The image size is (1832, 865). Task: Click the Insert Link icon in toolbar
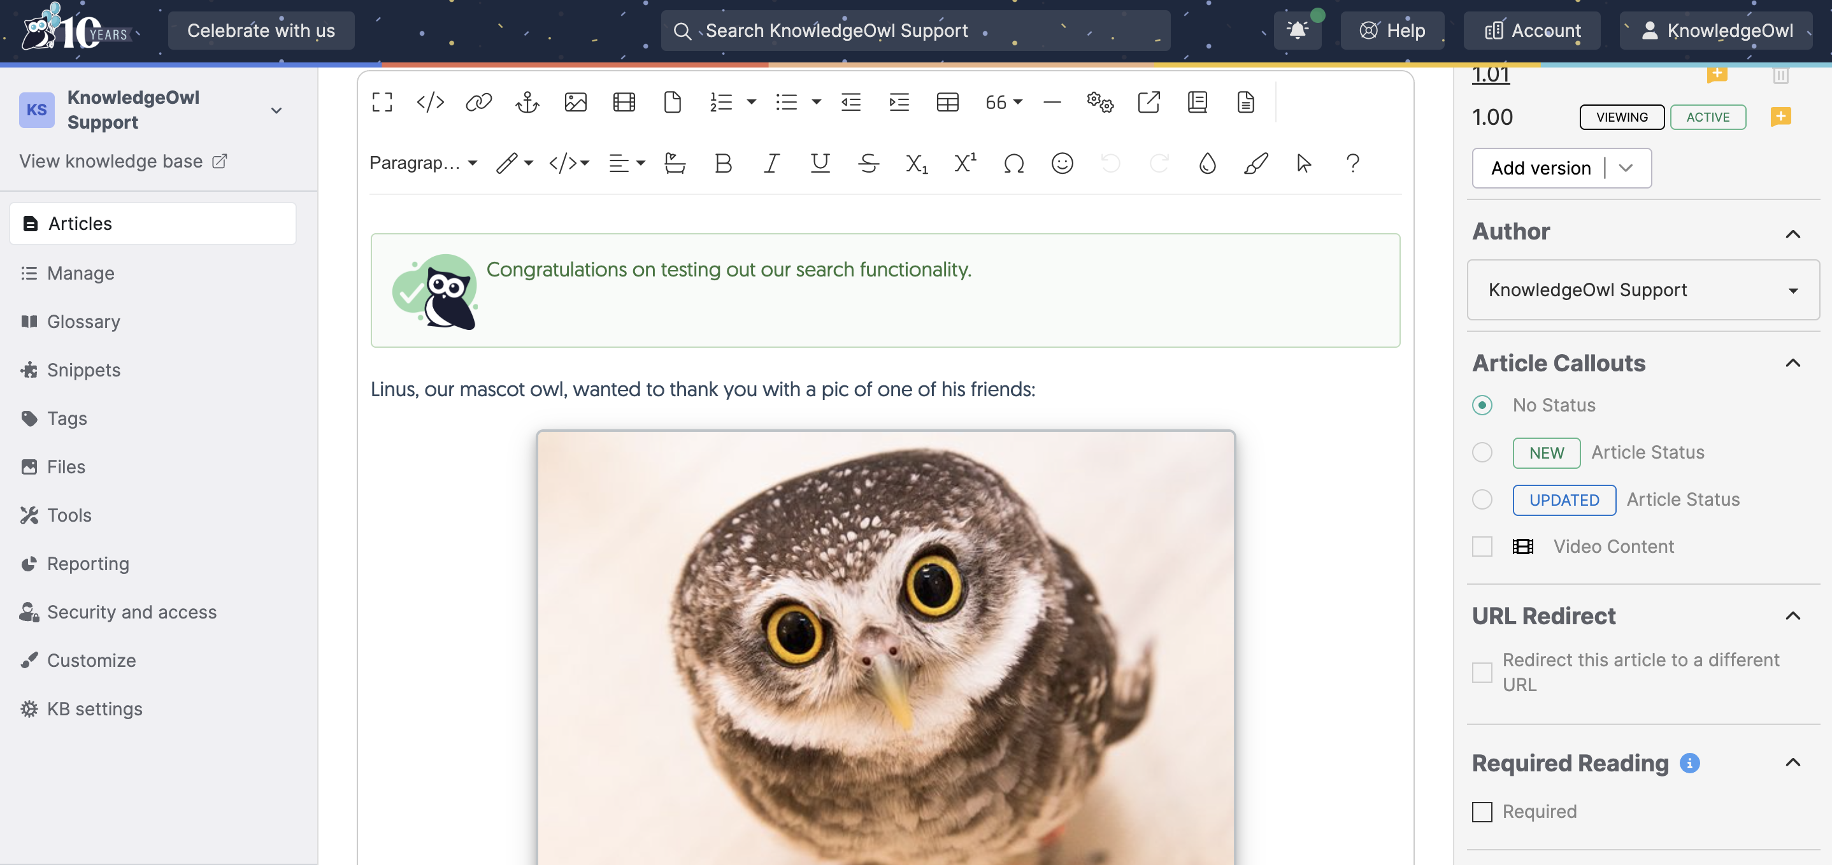(478, 103)
